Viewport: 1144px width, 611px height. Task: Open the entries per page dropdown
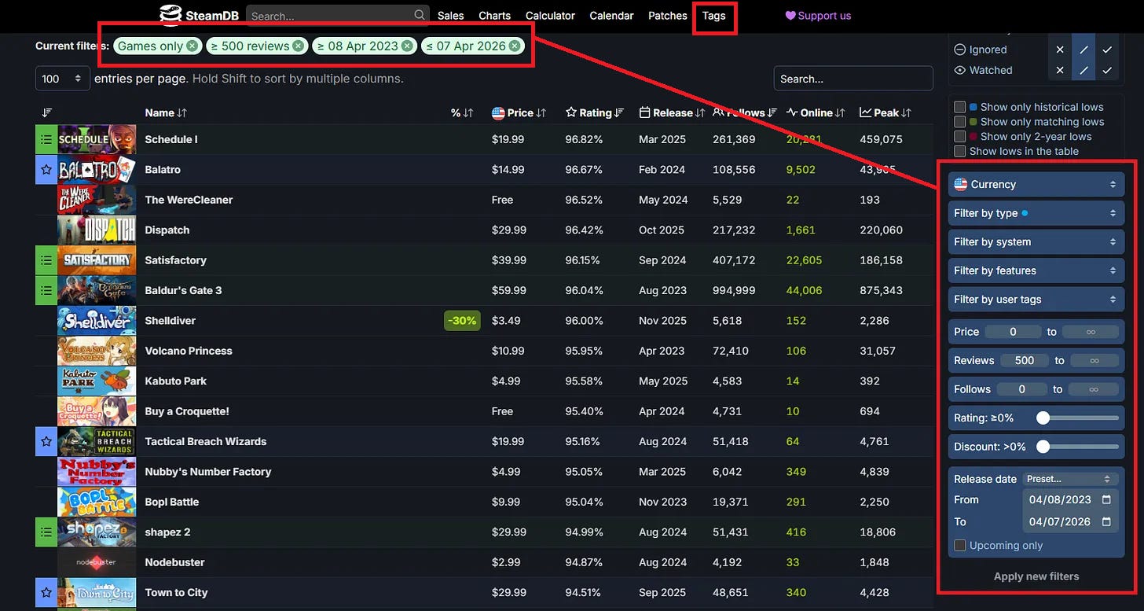62,79
